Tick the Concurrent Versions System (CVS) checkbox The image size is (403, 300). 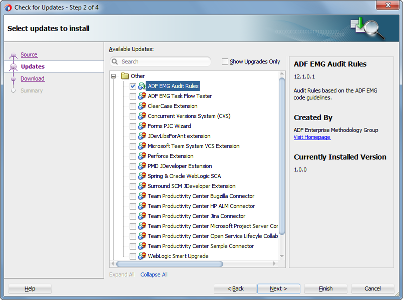pyautogui.click(x=133, y=116)
